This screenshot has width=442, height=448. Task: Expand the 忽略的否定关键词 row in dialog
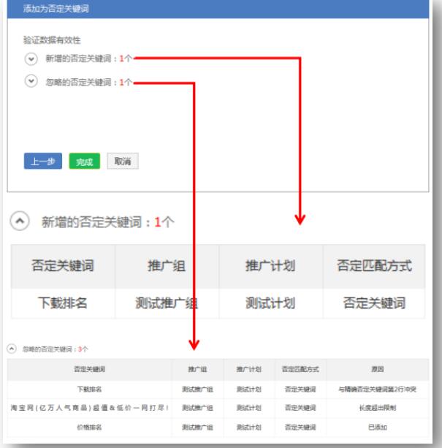click(x=31, y=81)
